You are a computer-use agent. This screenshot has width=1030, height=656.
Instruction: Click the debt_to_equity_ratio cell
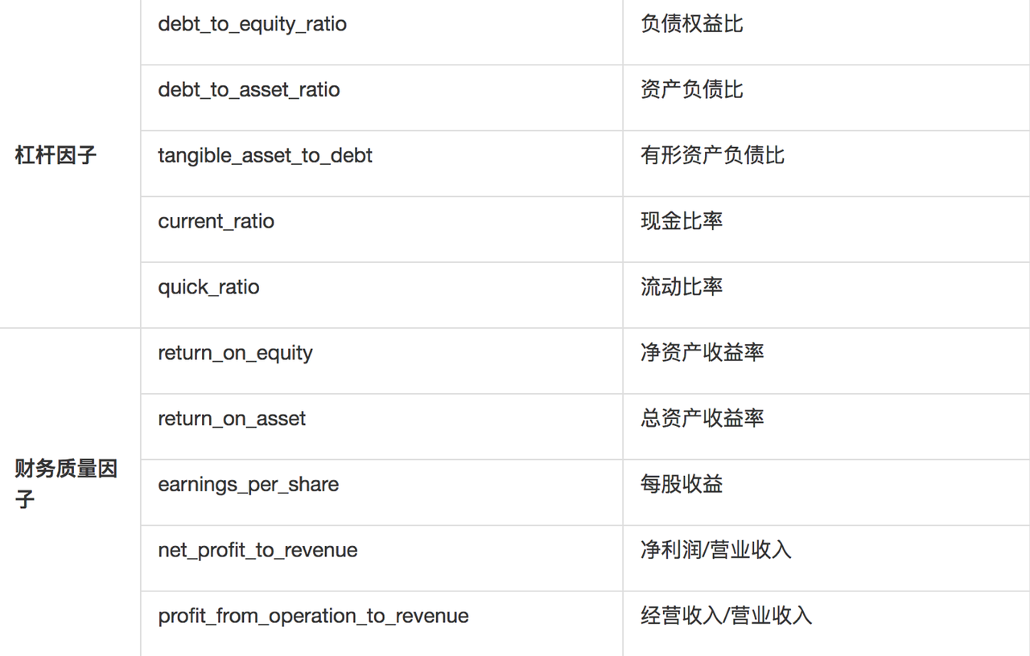click(253, 24)
